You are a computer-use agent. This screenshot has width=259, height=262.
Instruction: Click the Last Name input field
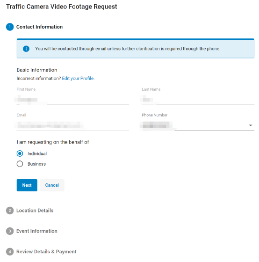pyautogui.click(x=198, y=100)
